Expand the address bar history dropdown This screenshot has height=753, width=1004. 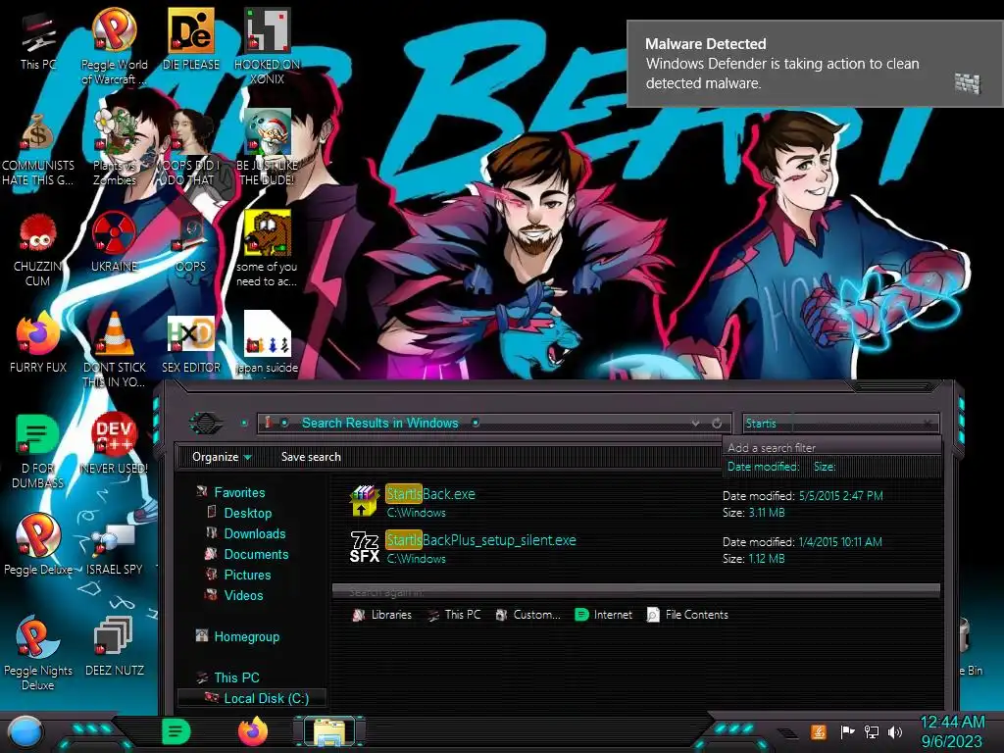(695, 424)
